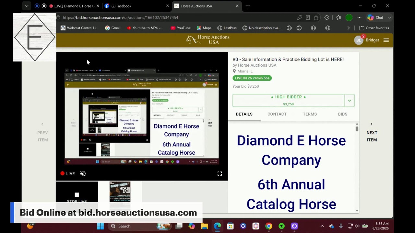The height and width of the screenshot is (233, 415).
Task: Open the tab search dropdown chevron
Action: [x=27, y=6]
